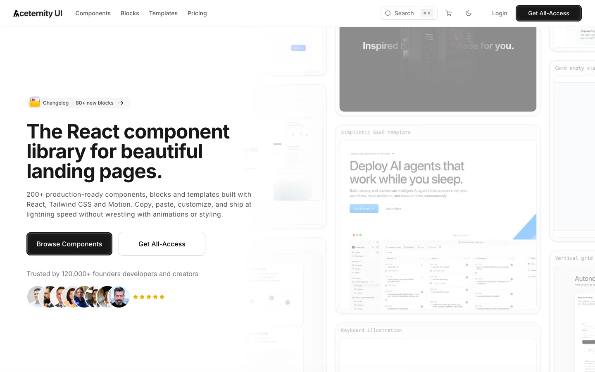
Task: Click the Login link
Action: tap(500, 13)
